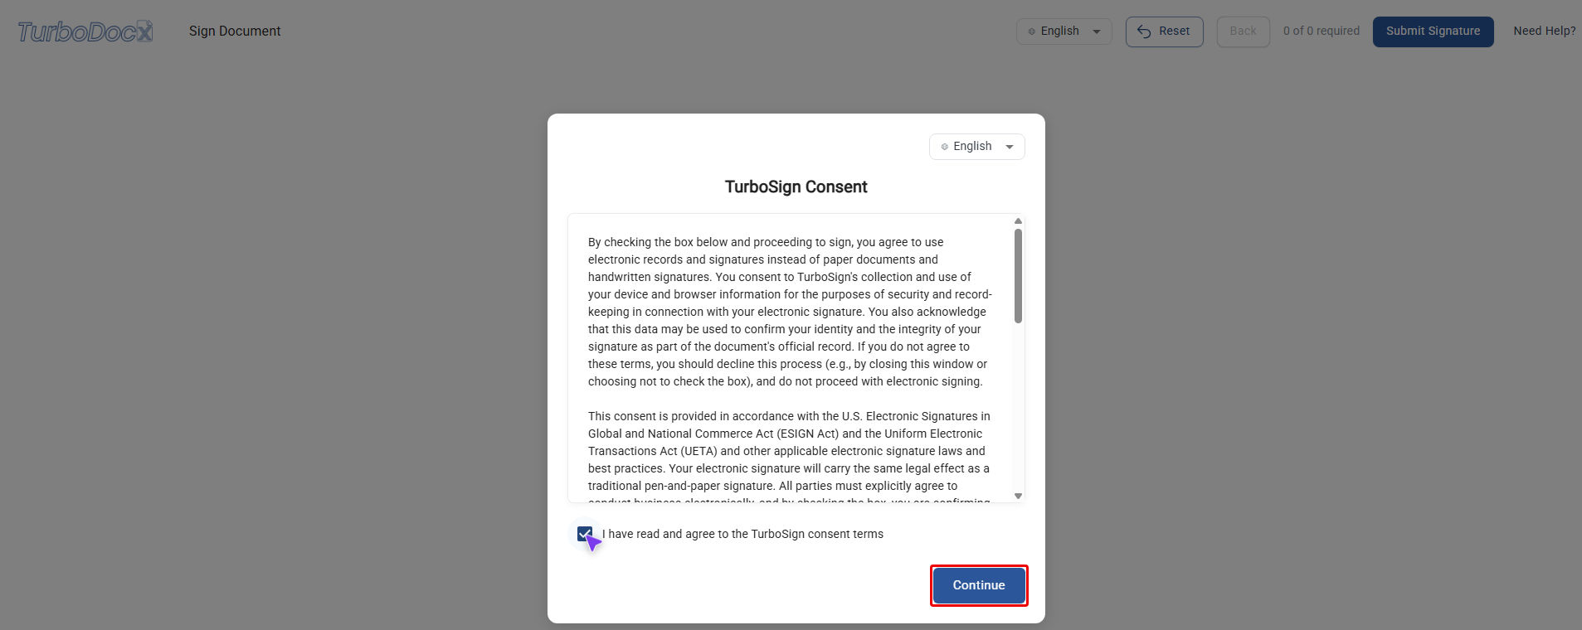This screenshot has width=1582, height=630.
Task: Click Submit Signature
Action: coord(1433,31)
